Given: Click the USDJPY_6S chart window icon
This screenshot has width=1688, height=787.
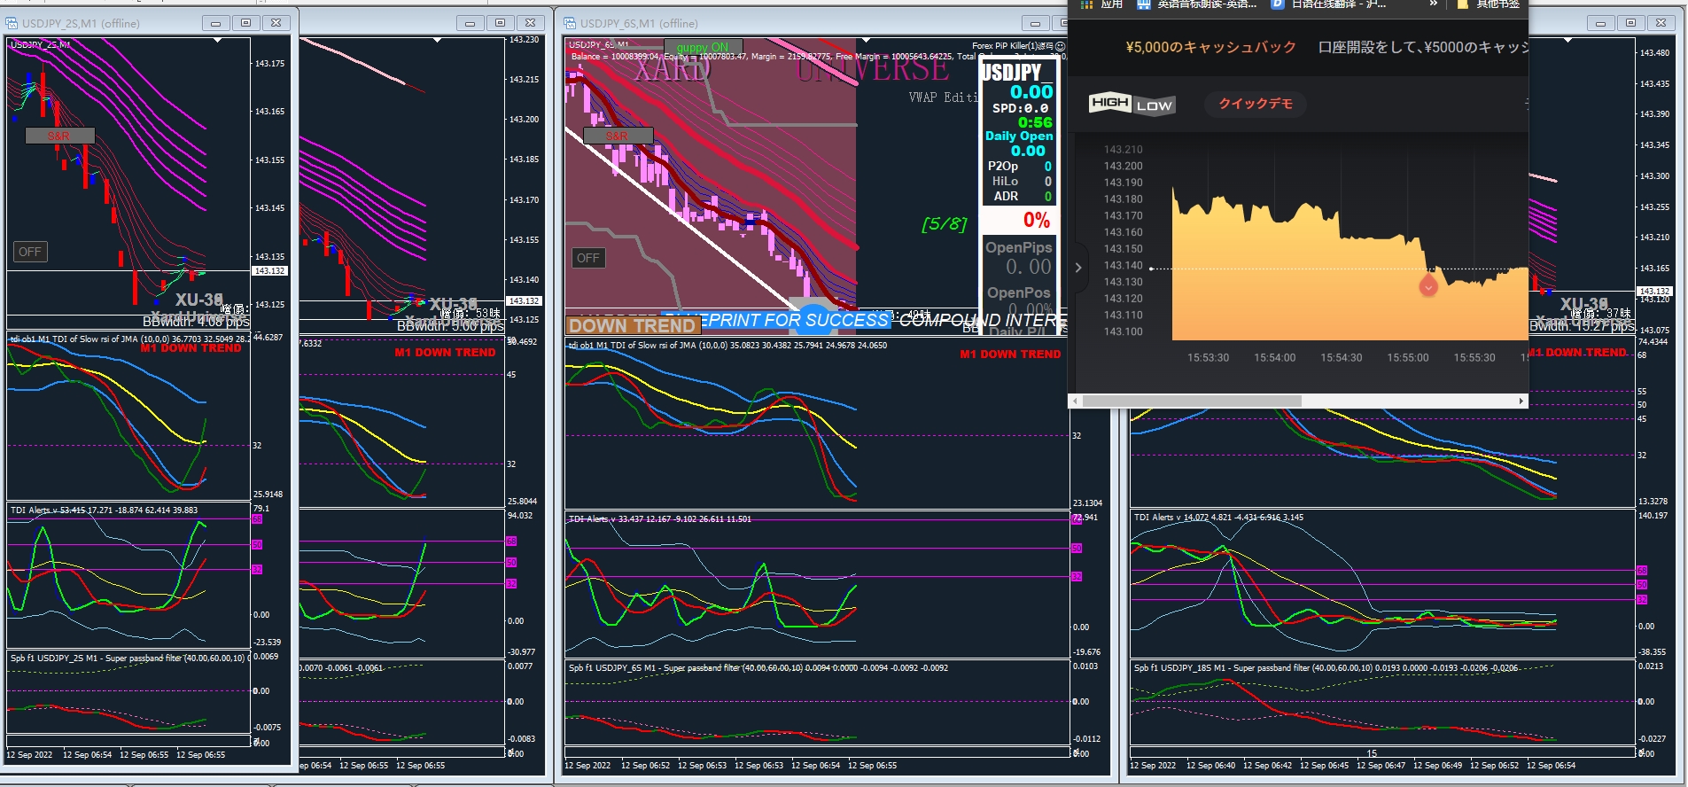Looking at the screenshot, I should point(571,23).
